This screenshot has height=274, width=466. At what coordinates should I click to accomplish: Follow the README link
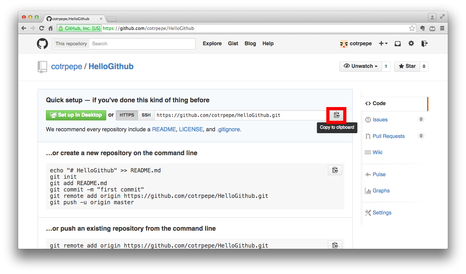[164, 129]
